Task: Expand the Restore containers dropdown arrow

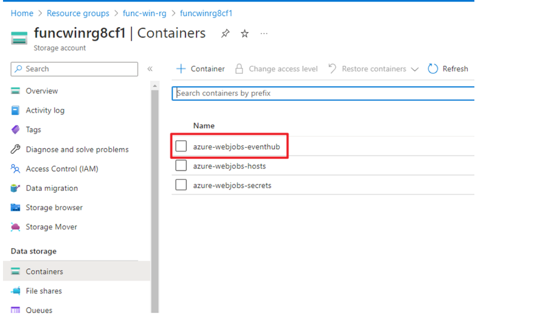Action: pyautogui.click(x=414, y=69)
